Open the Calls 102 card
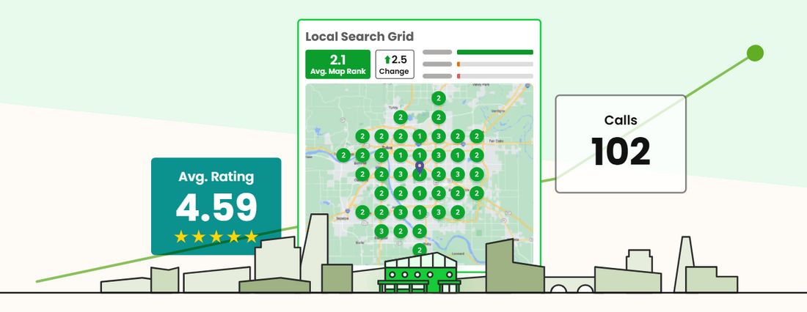Viewport: 807px width, 312px height. click(x=620, y=144)
